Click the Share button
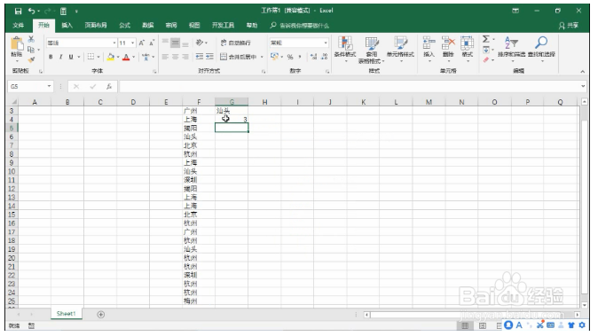Screen dimensions: 598x336 [569, 26]
